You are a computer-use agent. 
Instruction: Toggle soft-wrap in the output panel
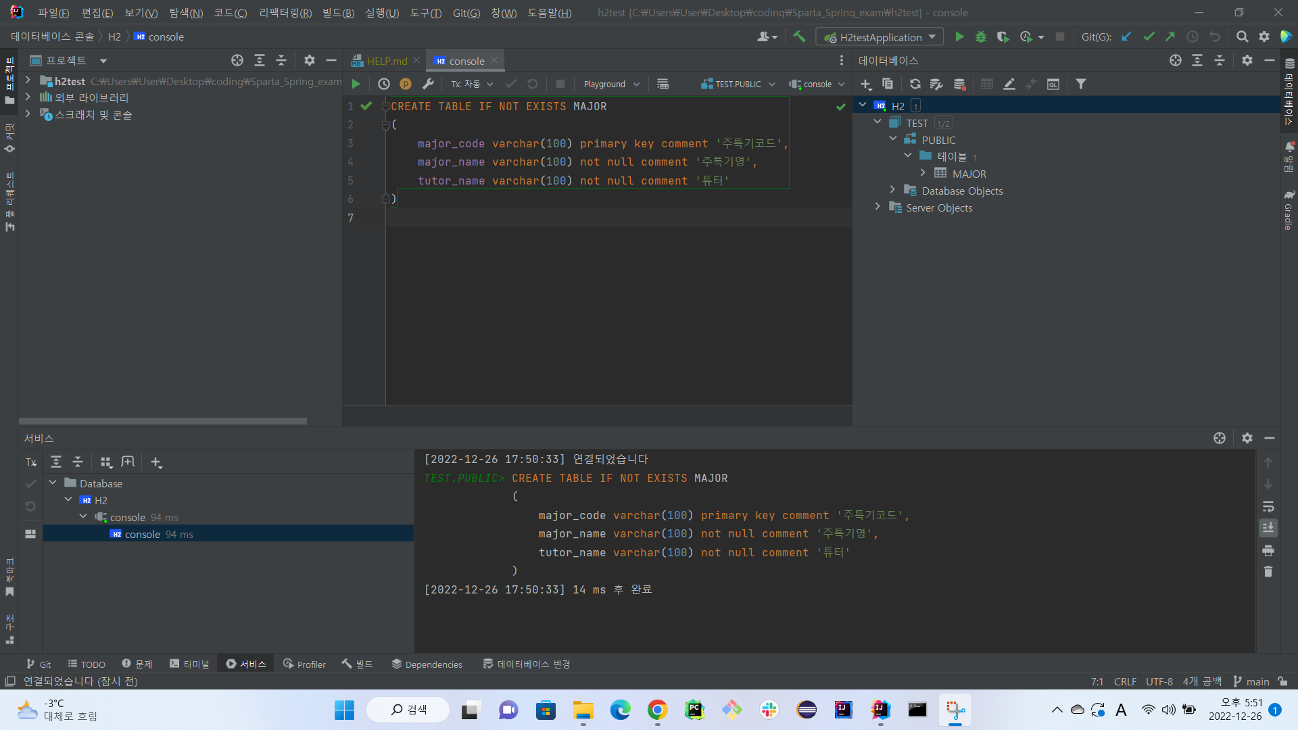tap(1268, 506)
